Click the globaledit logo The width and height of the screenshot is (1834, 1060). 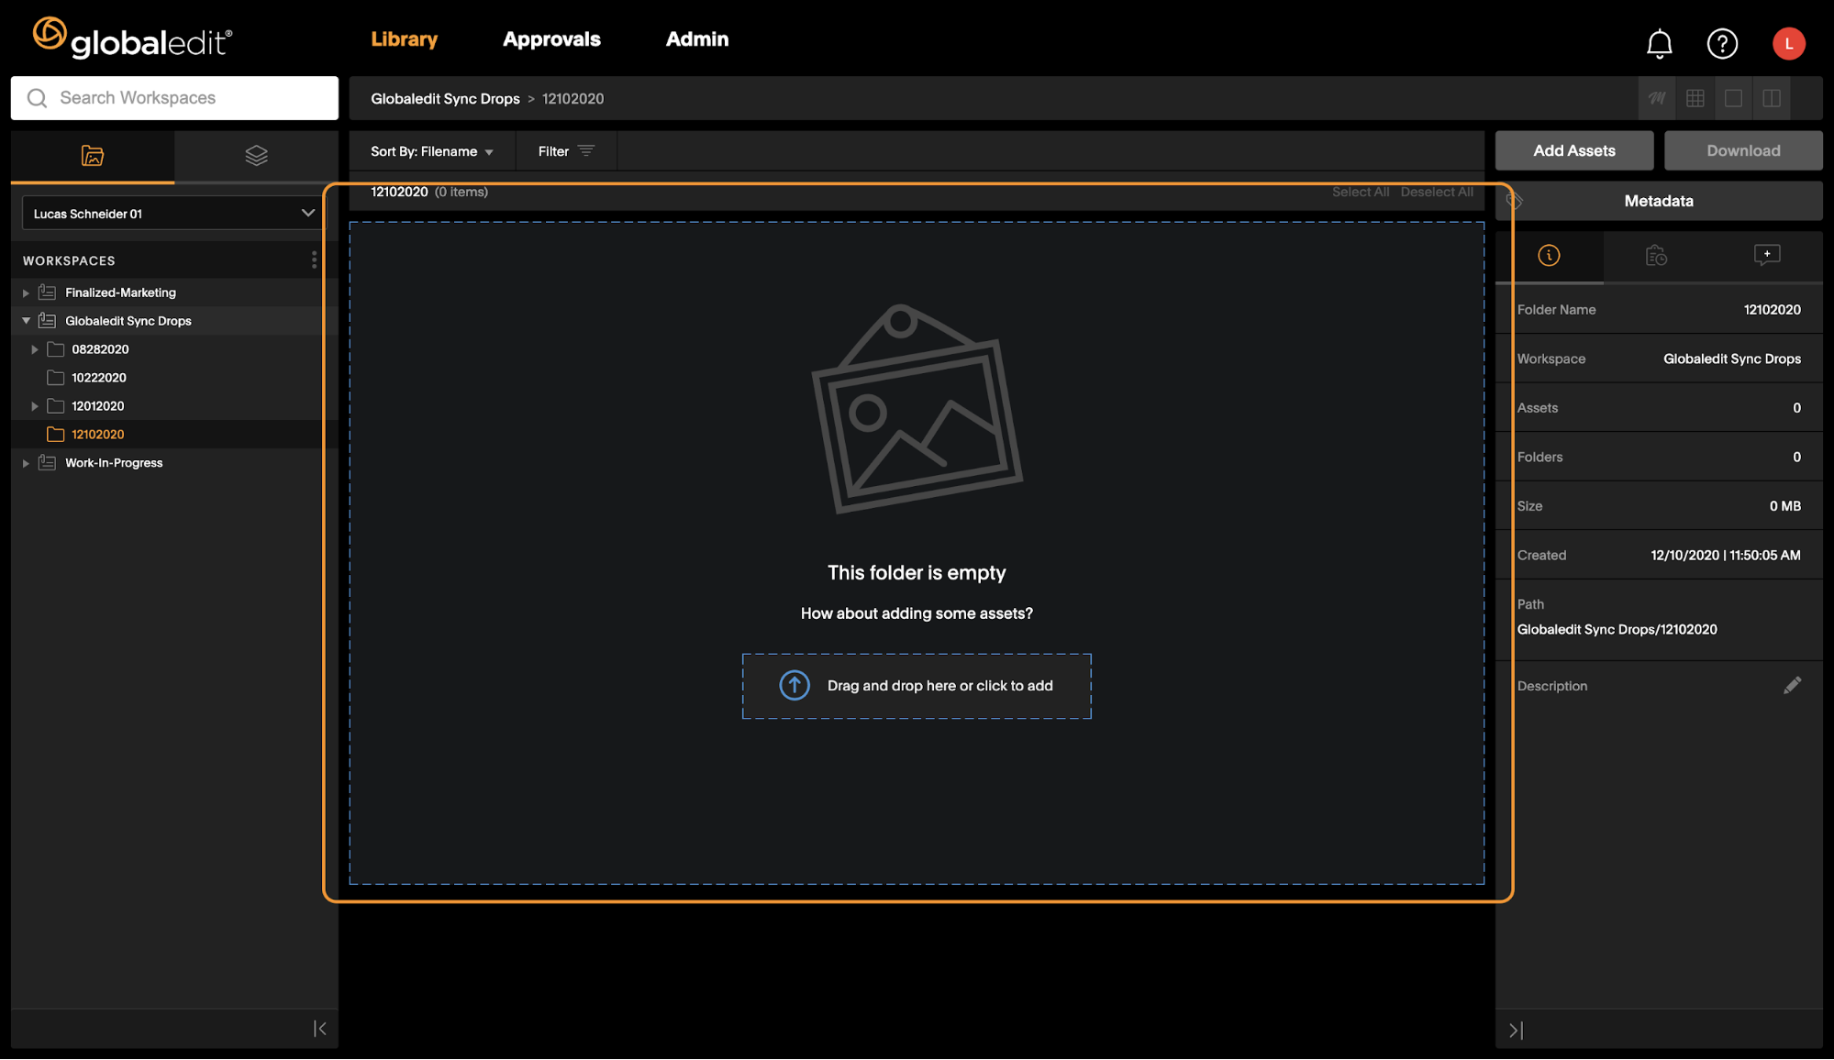(x=133, y=39)
